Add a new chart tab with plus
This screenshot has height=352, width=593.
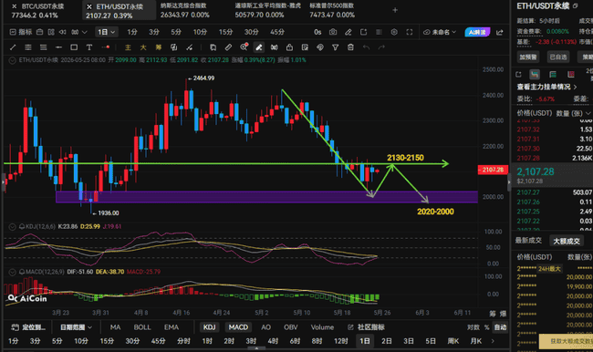(x=395, y=10)
